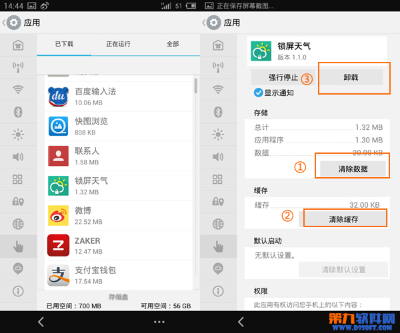Viewport: 400px width, 333px height.
Task: Tap back arrow in right navigation bar
Action: click(x=241, y=322)
